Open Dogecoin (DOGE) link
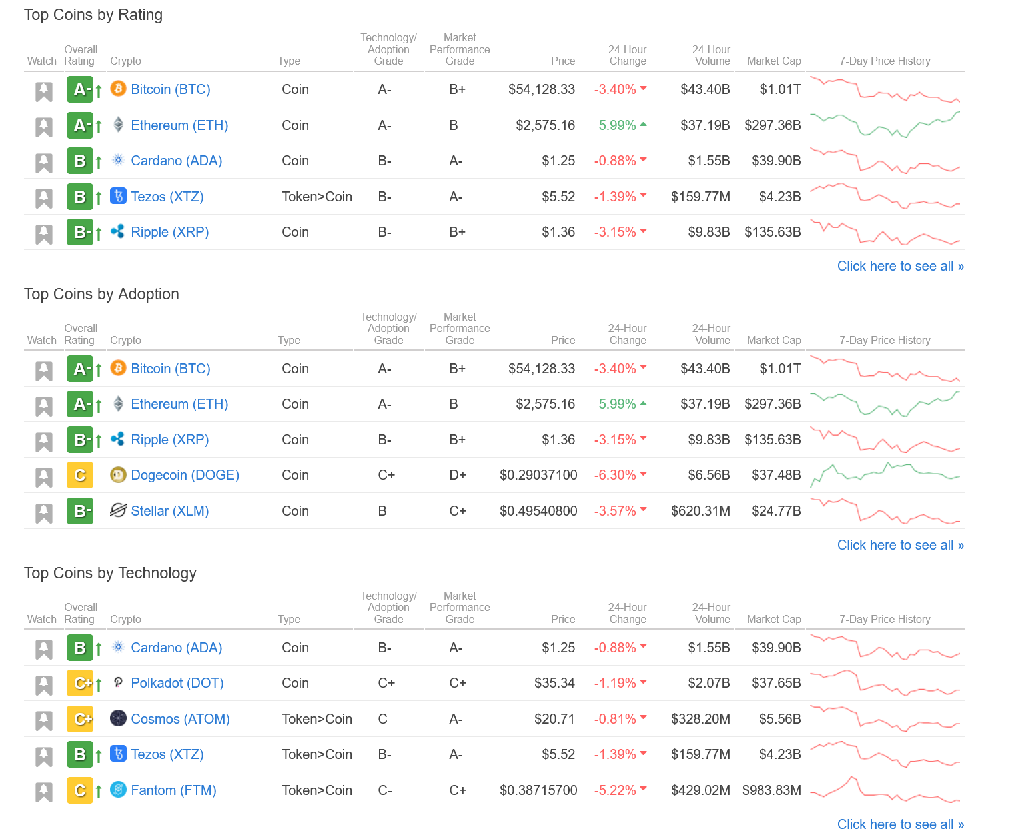 point(185,475)
